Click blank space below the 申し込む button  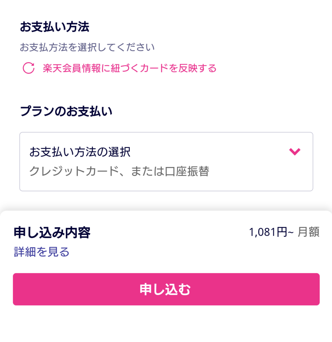[x=166, y=324]
